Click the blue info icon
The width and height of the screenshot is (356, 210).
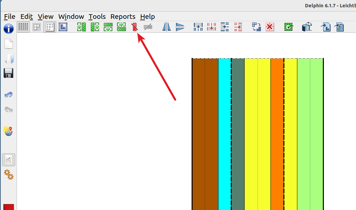tap(9, 29)
